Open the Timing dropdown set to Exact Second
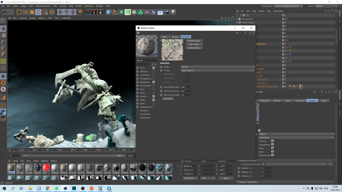Viewport: 342px width, 192px height. click(217, 70)
